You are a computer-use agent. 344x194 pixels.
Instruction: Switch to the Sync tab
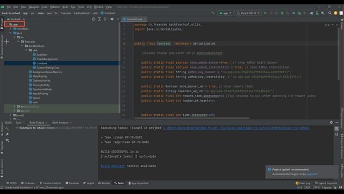18,123
